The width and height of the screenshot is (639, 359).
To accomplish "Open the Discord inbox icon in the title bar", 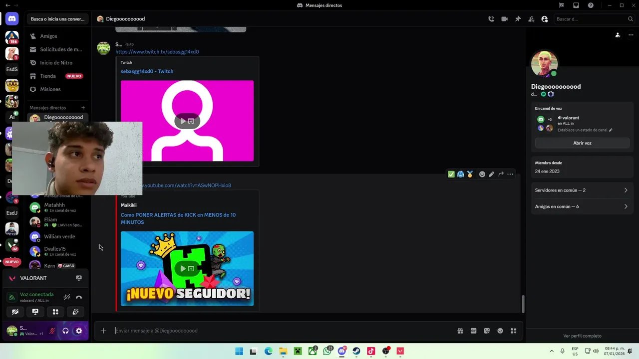I will (x=576, y=5).
